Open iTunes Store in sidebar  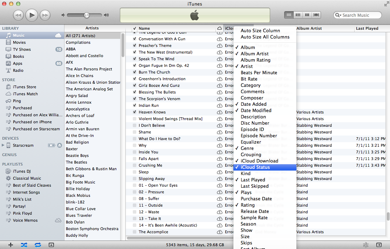[24, 87]
